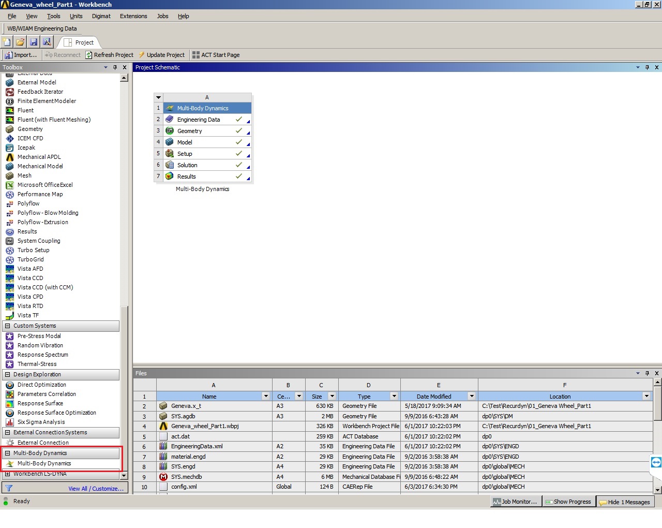This screenshot has height=528, width=662.
Task: Open the Toolbox panel options dropdown
Action: coord(106,67)
